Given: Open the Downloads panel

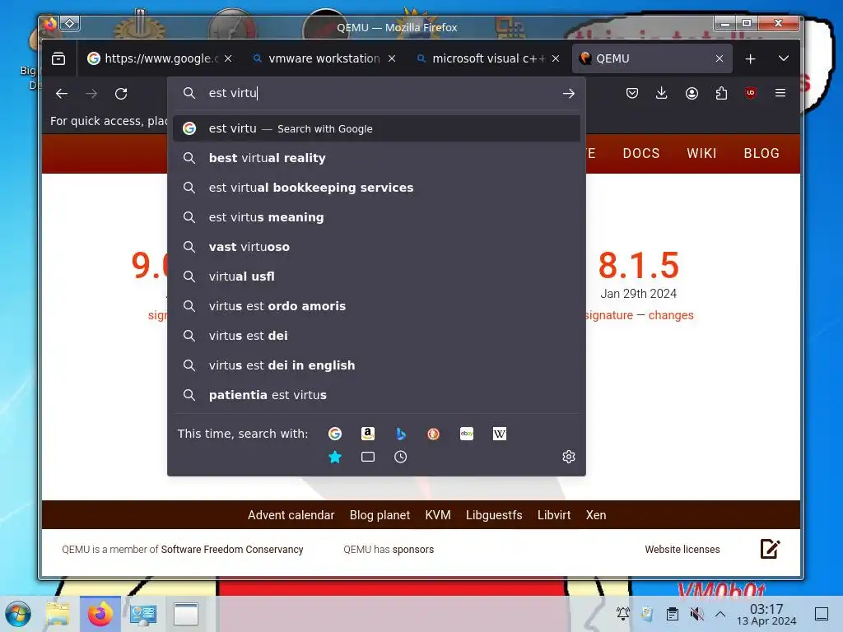Looking at the screenshot, I should point(662,93).
